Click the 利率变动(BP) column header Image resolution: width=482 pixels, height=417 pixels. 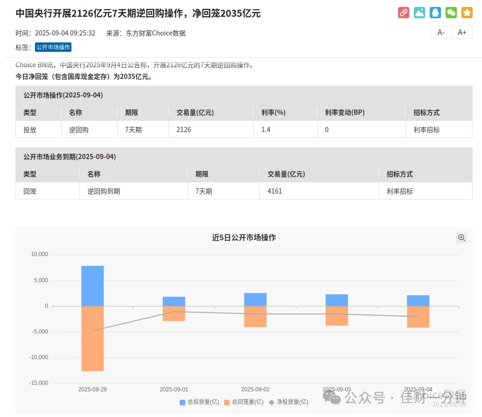[x=345, y=112]
